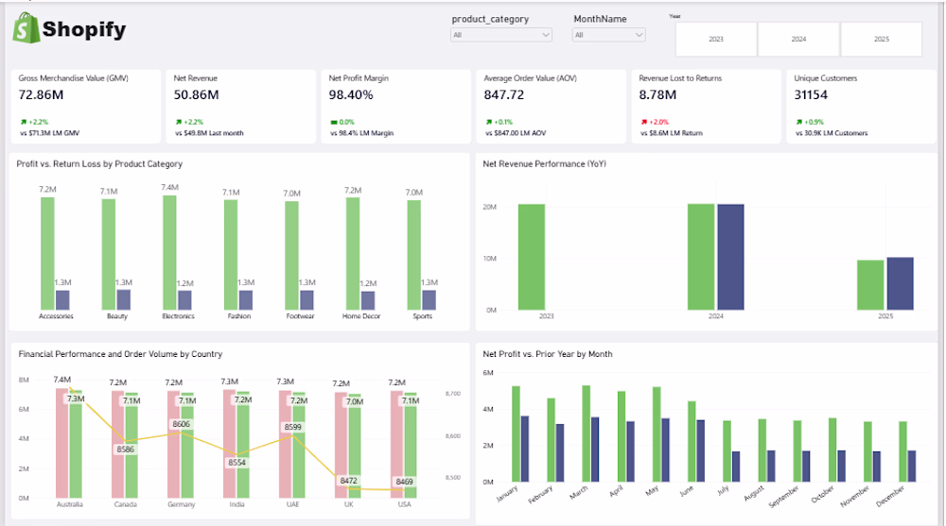
Task: Click the red arrow in Revenue Lost to Returns card
Action: click(x=643, y=122)
